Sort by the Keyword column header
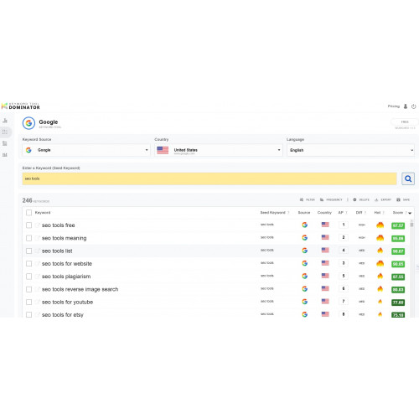 click(x=43, y=213)
